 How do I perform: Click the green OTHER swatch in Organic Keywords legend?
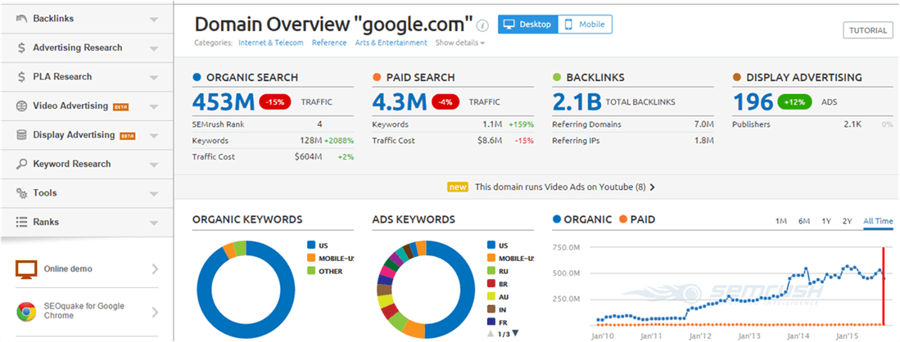(x=312, y=271)
